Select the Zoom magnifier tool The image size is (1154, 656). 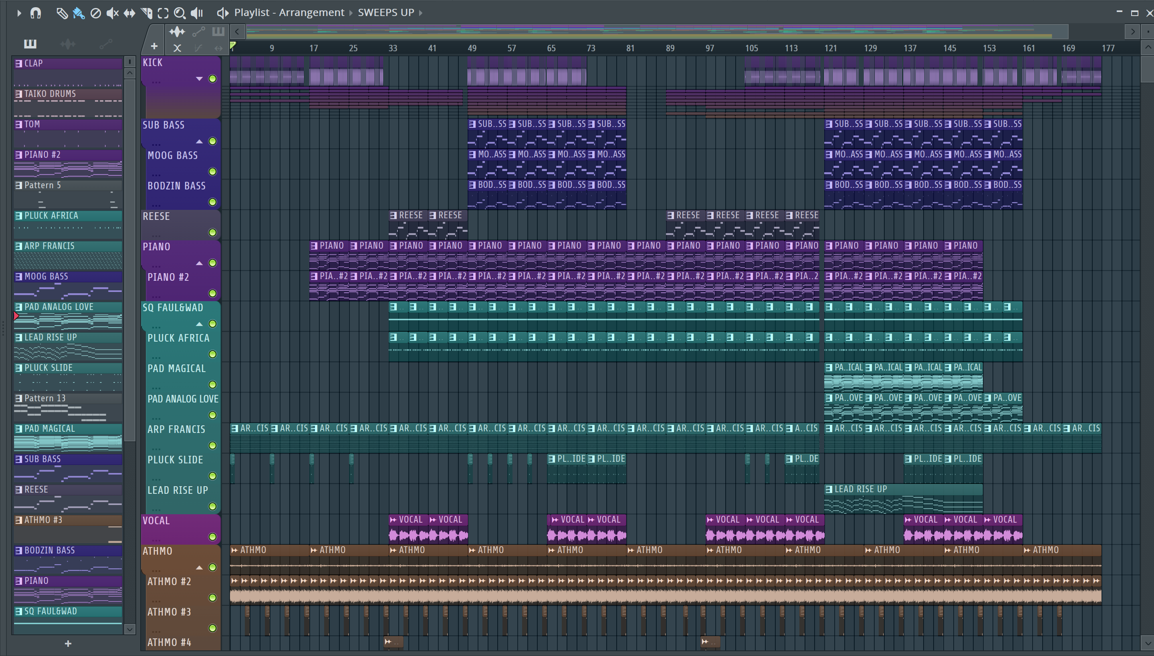click(180, 13)
